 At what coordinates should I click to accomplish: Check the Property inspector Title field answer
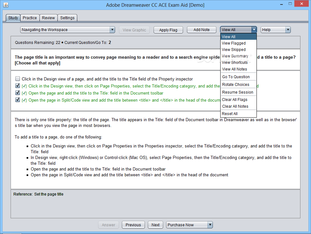pos(18,79)
